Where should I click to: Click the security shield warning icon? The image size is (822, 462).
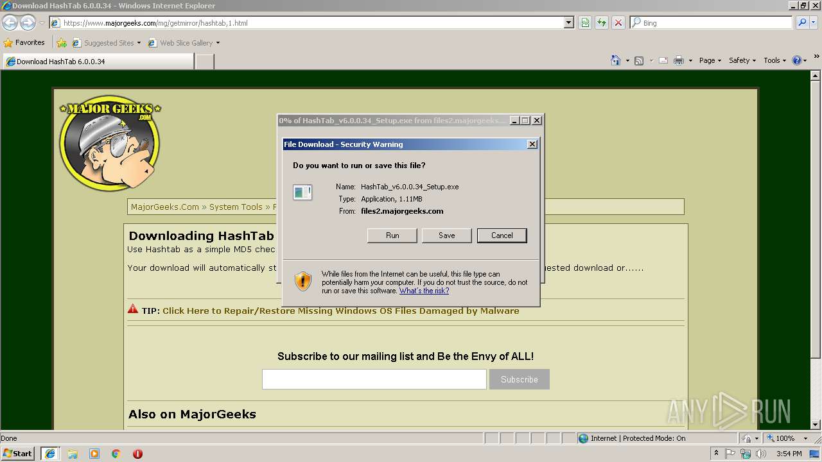click(302, 280)
